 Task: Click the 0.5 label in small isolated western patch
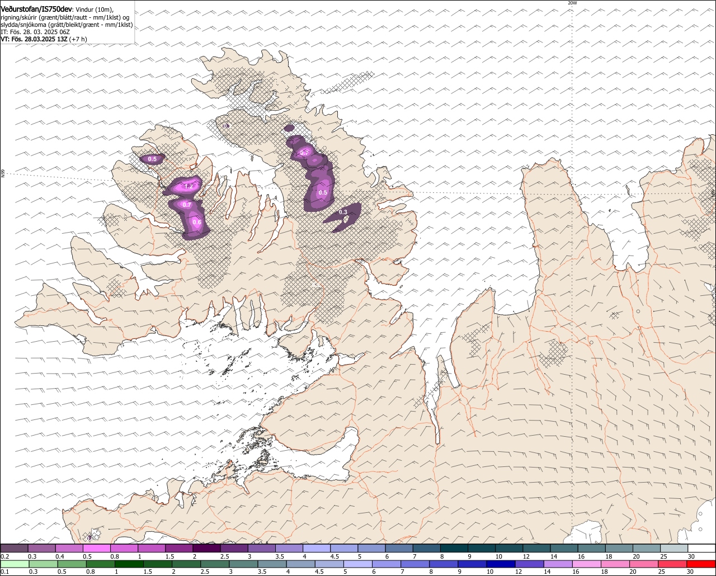tap(152, 159)
